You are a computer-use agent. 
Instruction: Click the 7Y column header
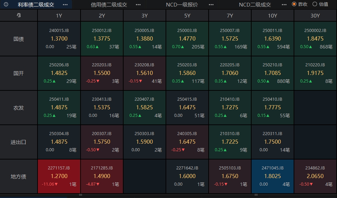click(x=230, y=15)
